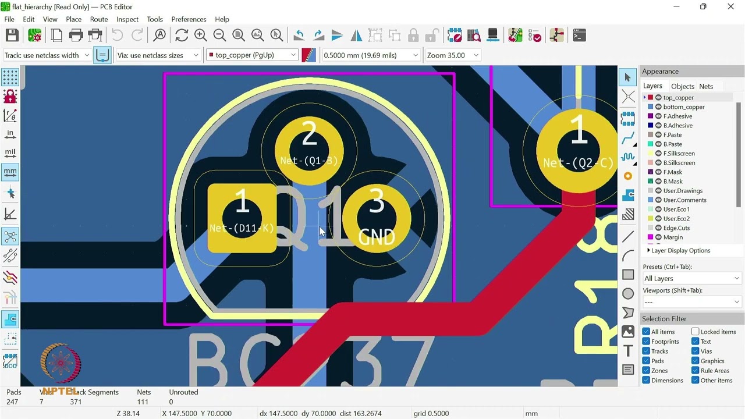Open the Viewports dropdown

(x=691, y=302)
